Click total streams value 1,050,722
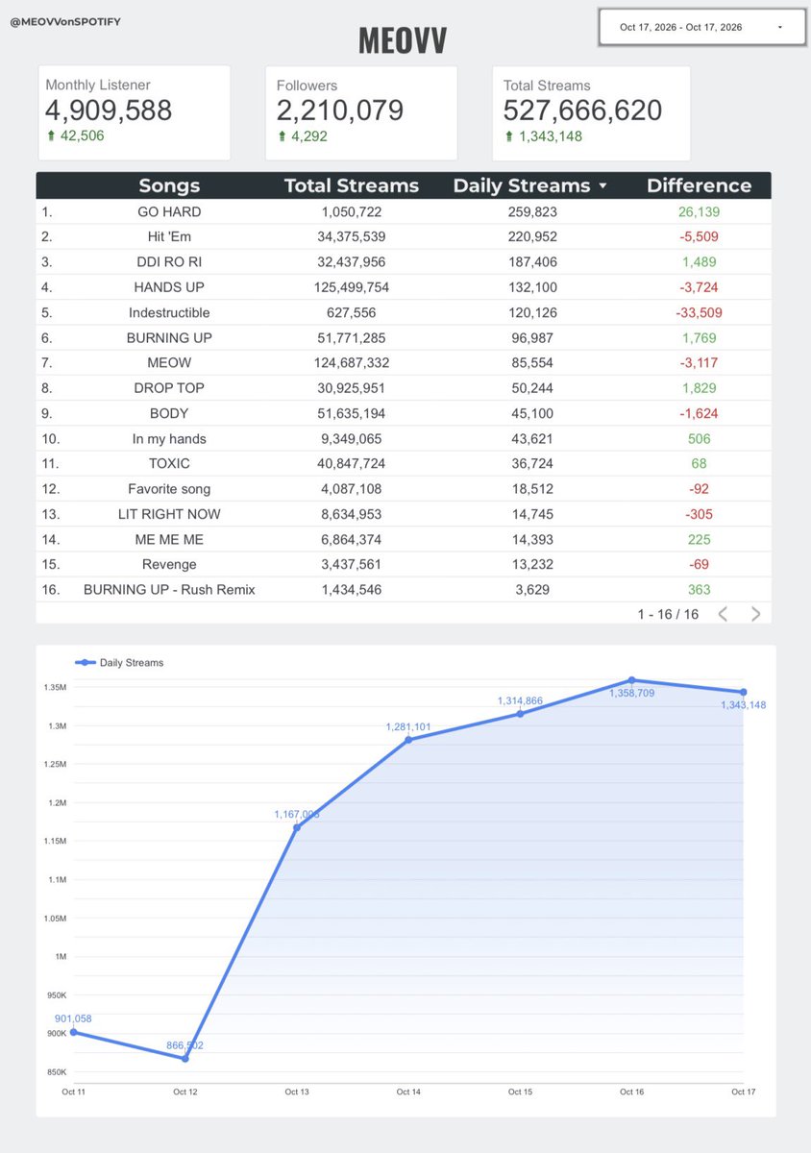The image size is (811, 1153). 350,211
